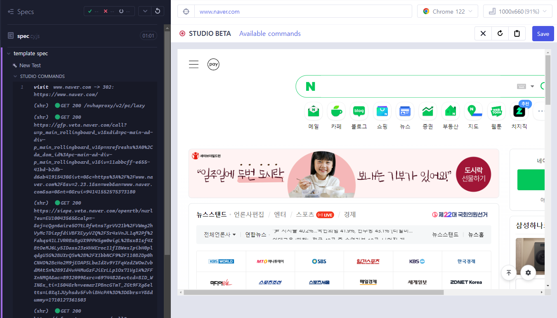Select the 뉴스스탠드 tab

coord(212,214)
